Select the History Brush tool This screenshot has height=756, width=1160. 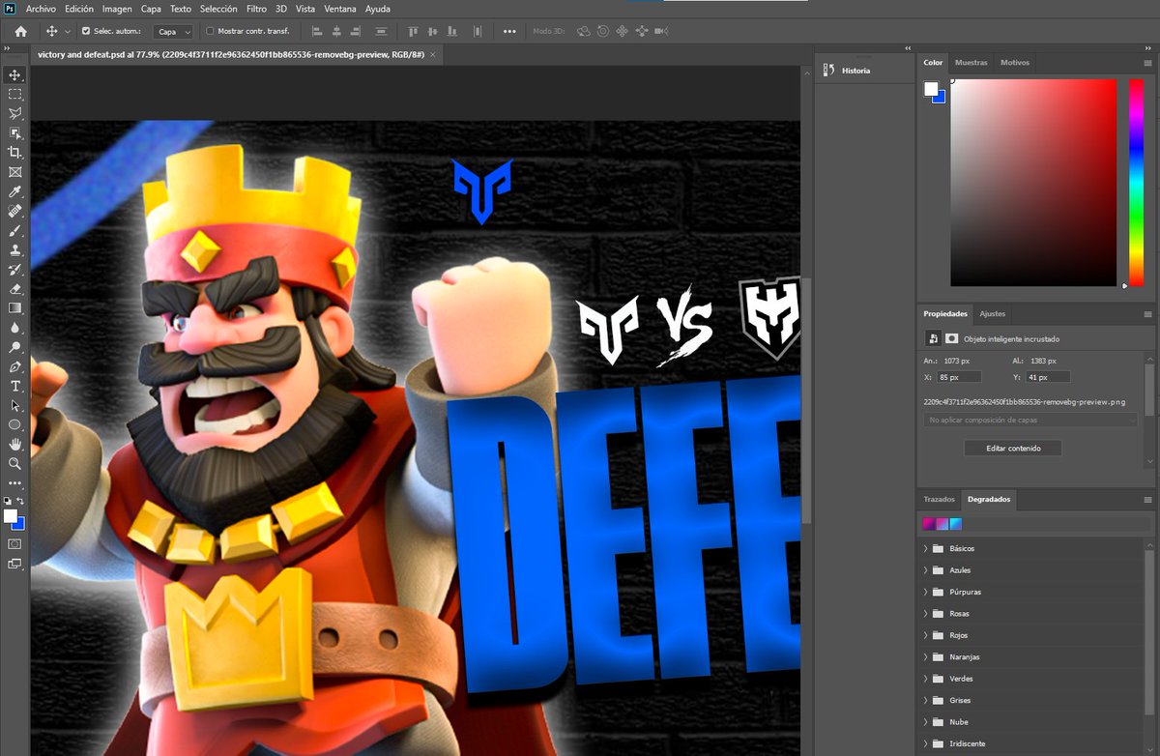click(14, 269)
